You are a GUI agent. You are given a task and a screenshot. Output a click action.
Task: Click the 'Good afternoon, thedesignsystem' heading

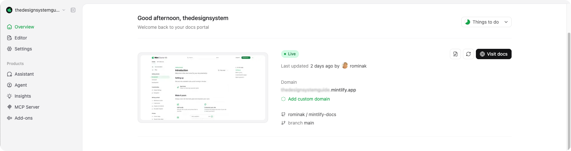click(x=183, y=18)
